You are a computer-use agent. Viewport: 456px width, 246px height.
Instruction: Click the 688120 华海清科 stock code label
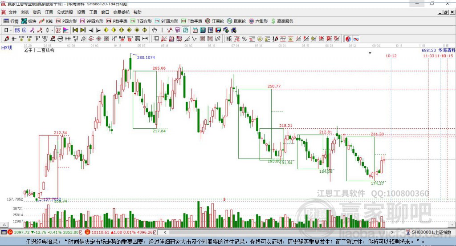pyautogui.click(x=439, y=50)
